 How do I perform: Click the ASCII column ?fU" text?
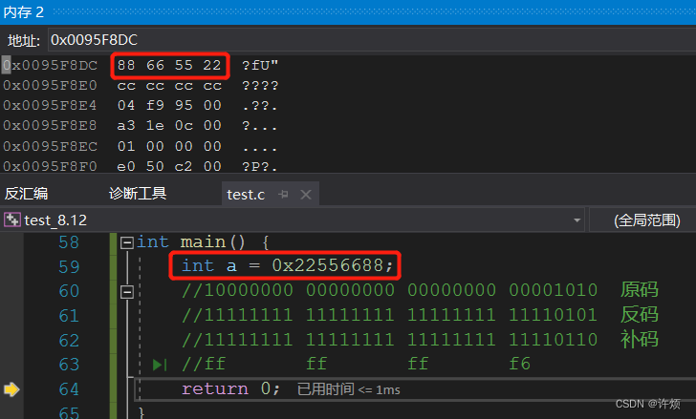point(260,65)
